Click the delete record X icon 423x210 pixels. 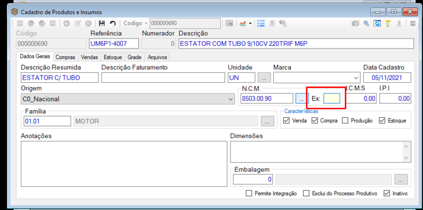(88, 23)
